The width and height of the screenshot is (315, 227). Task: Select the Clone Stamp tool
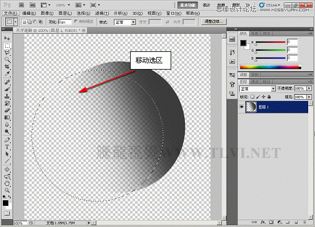pos(7,96)
